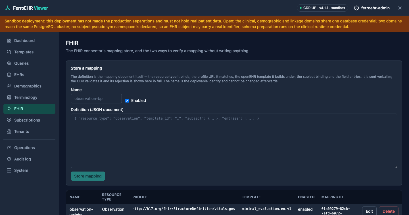Screen dimensions: 409x215
Task: Click the Store mapping button
Action: click(x=88, y=176)
